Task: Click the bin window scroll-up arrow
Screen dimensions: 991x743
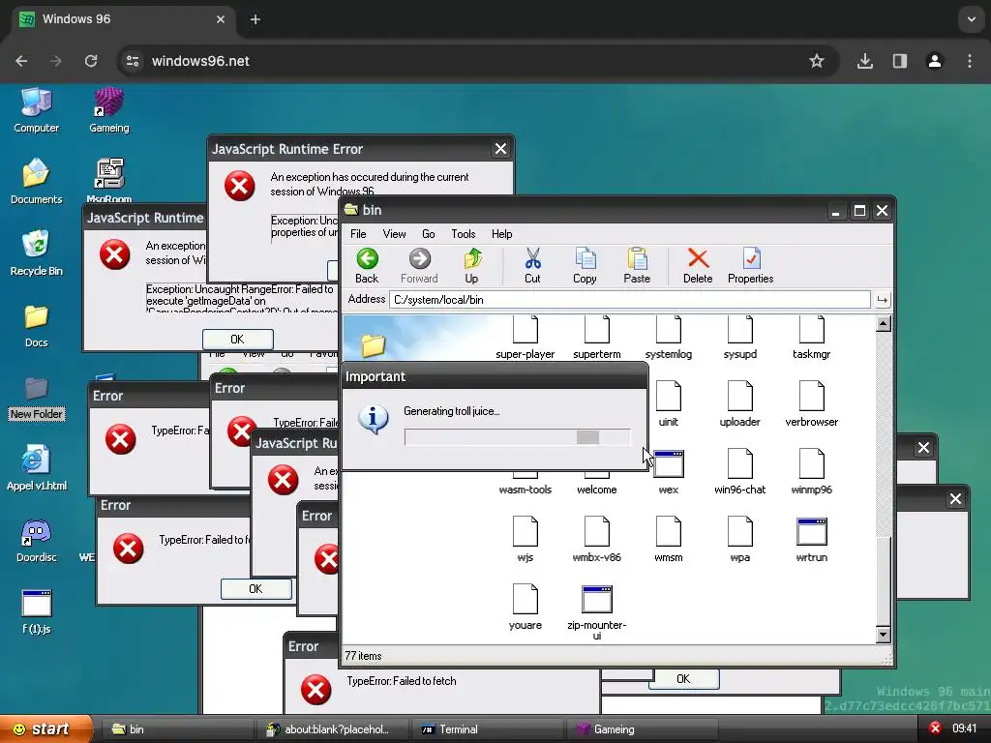Action: (x=884, y=324)
